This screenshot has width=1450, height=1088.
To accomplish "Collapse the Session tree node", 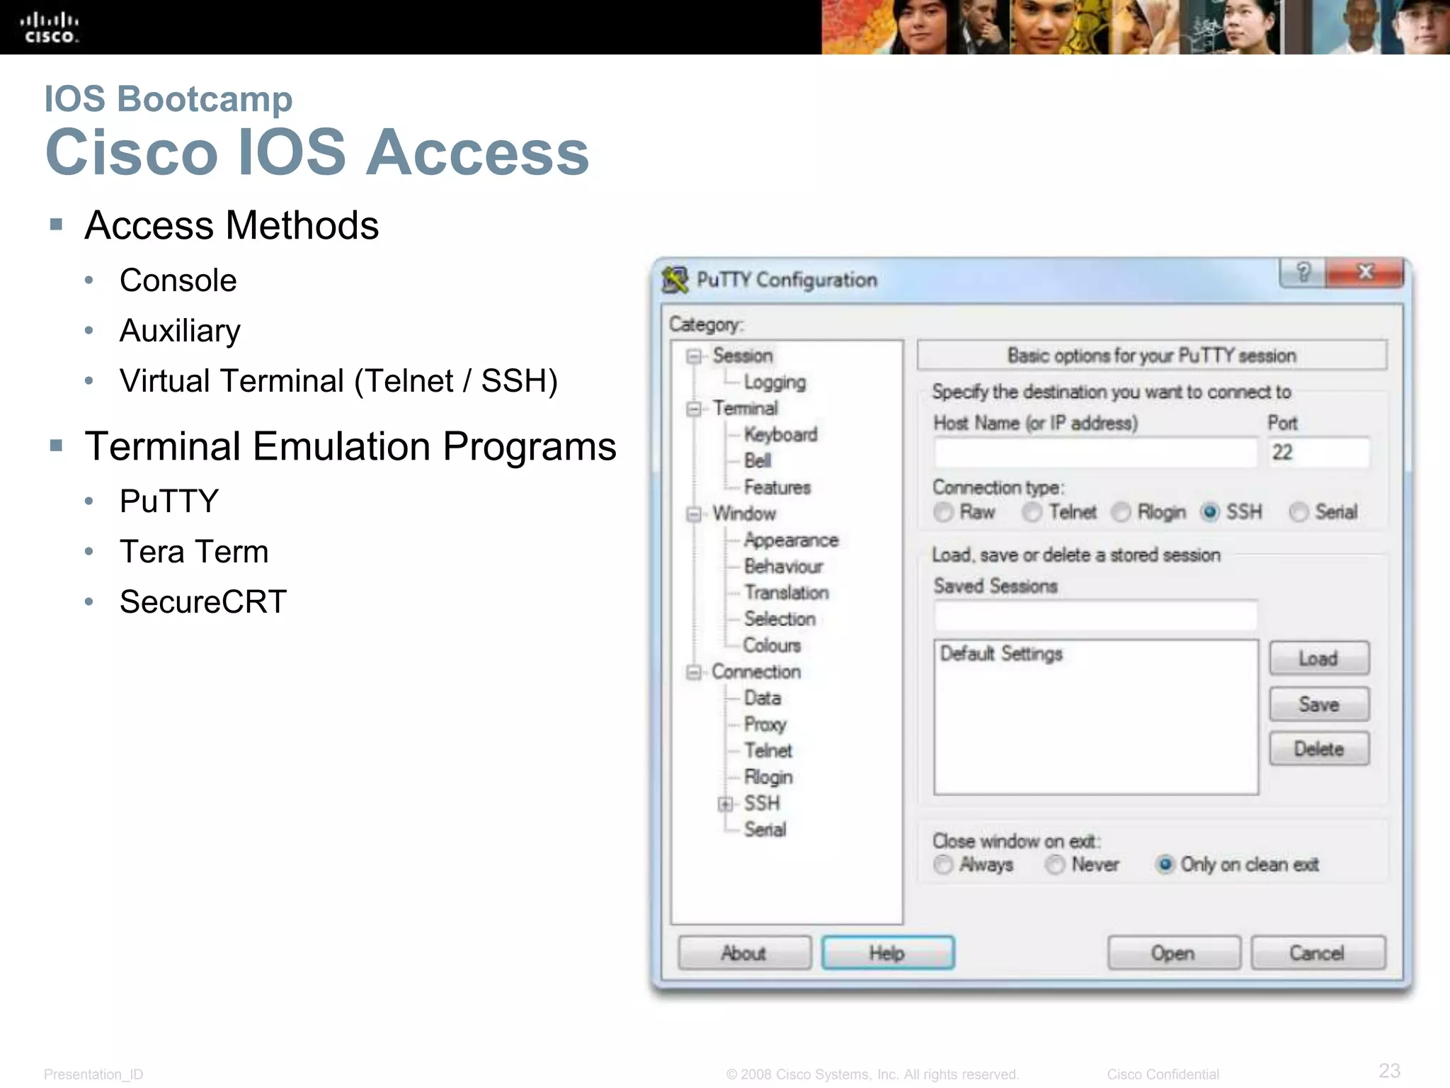I will (694, 356).
